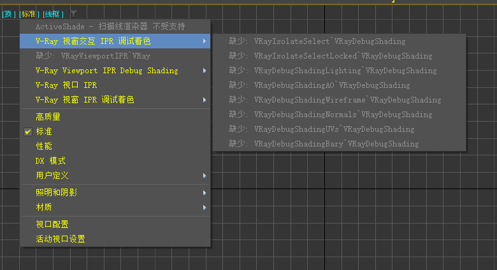Viewport: 497px width, 270px height.
Task: Open V-Ray Viewport IPR Debug Shading submenu
Action: tap(115, 71)
